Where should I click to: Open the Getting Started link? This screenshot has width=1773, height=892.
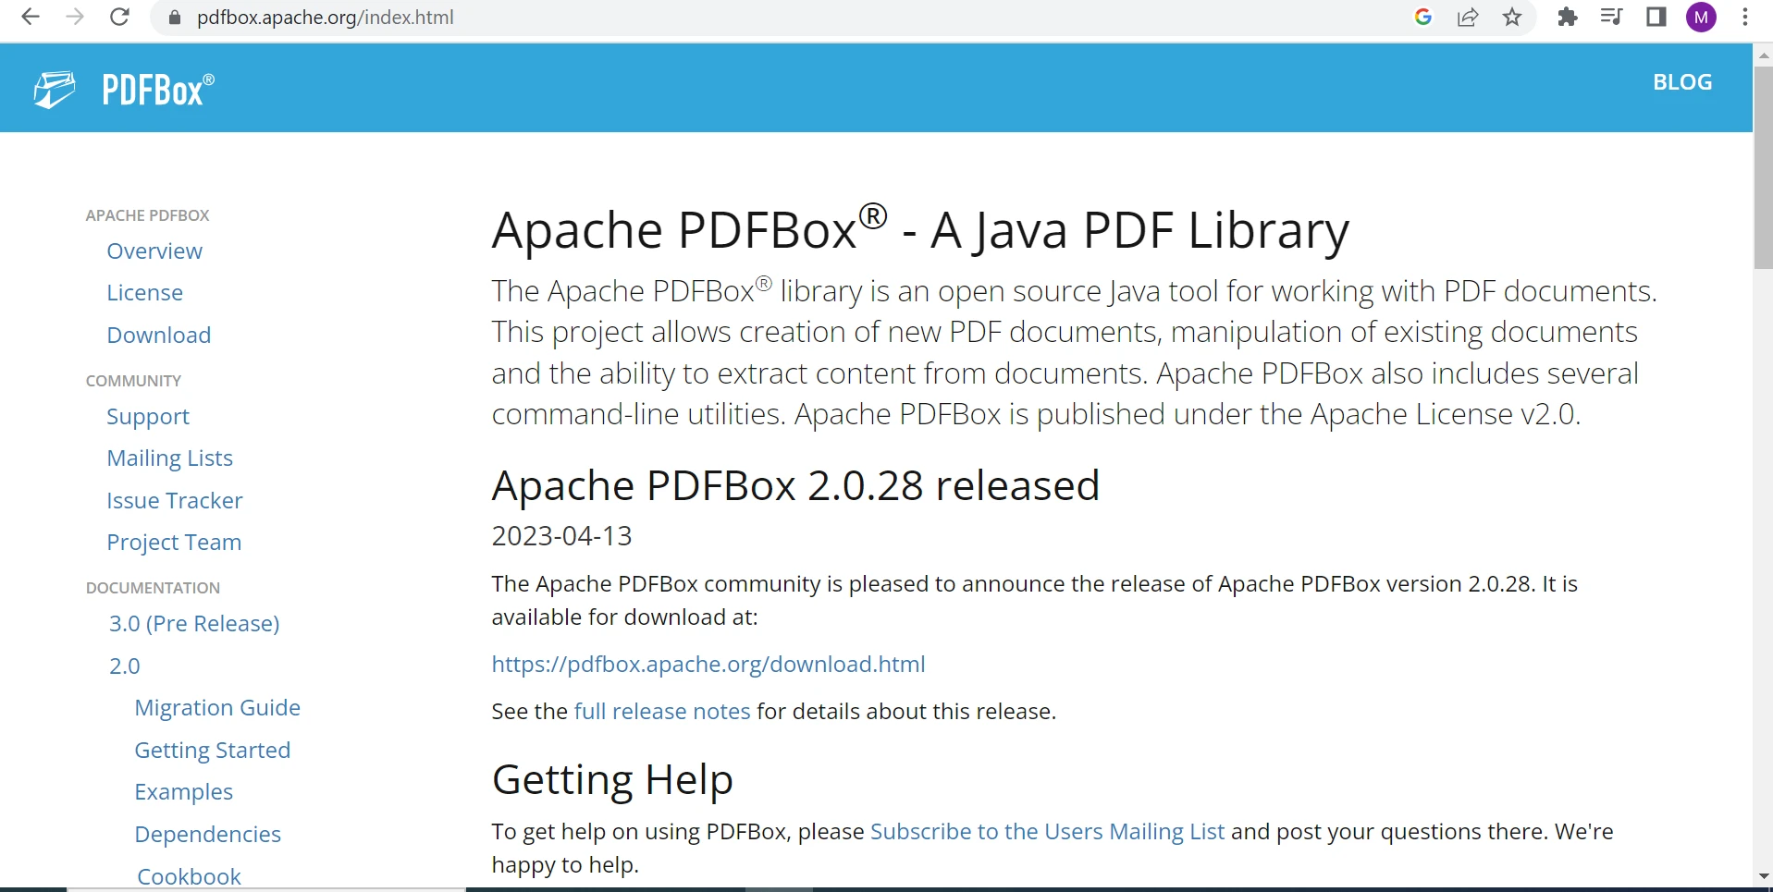tap(213, 751)
